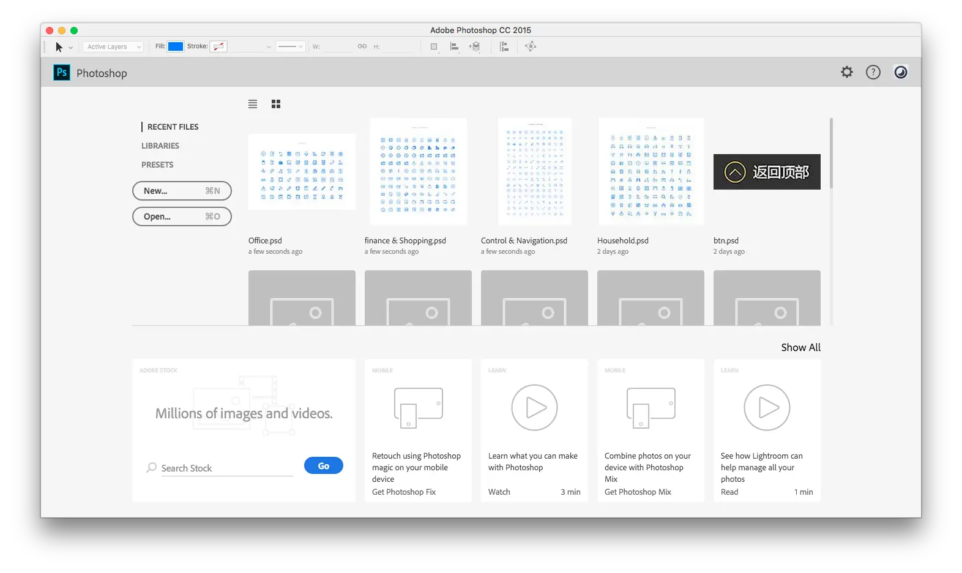
Task: Play the Learn what you can make video
Action: click(534, 408)
